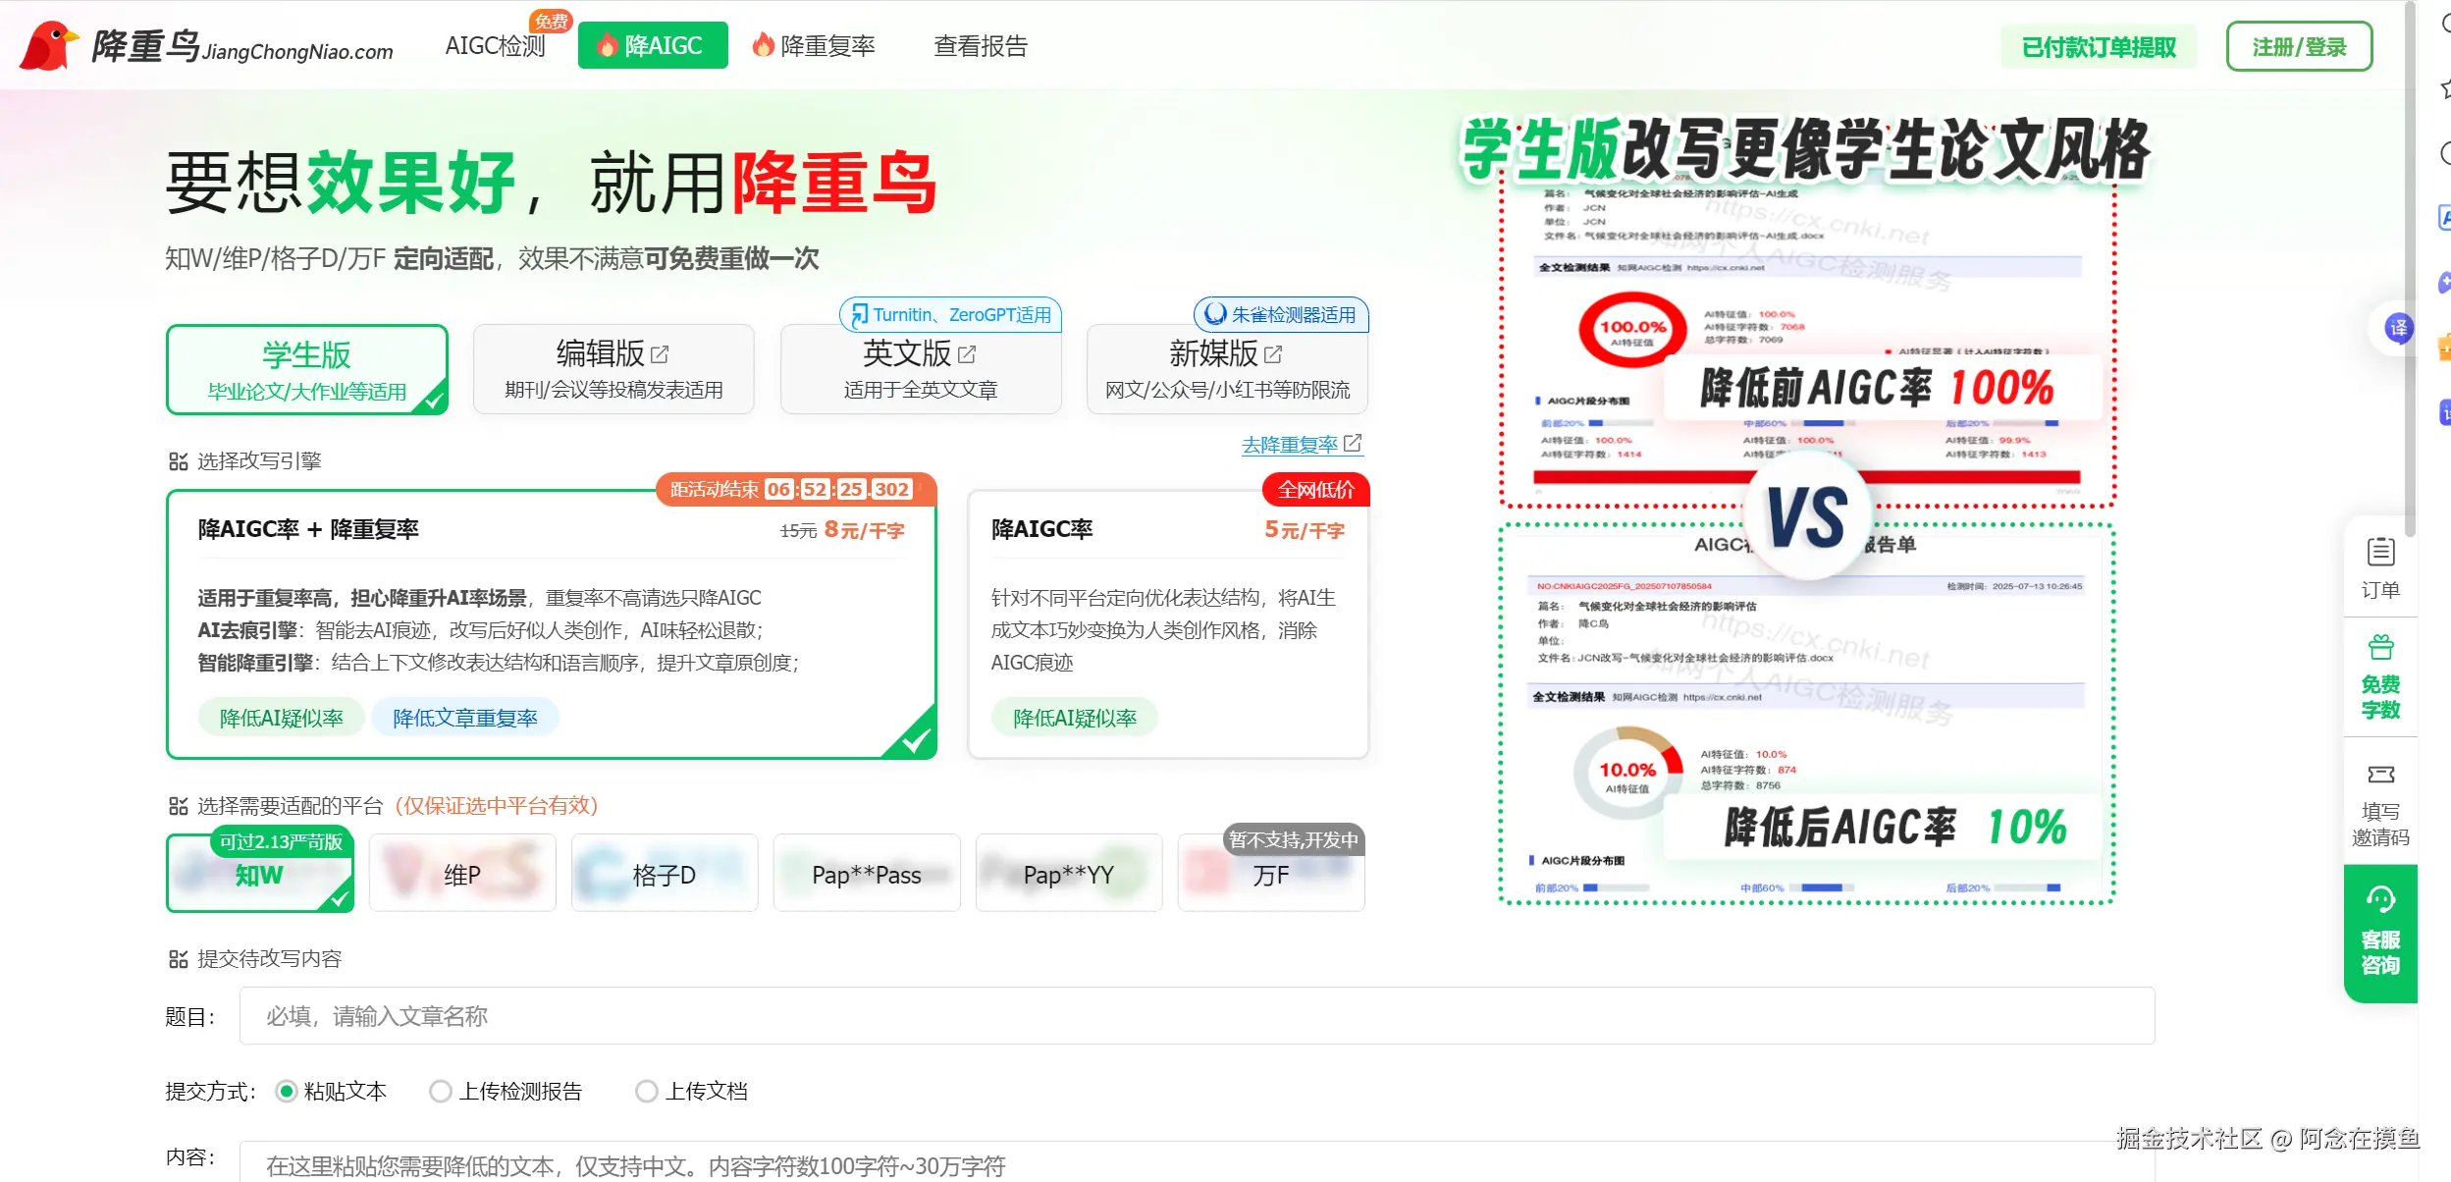Image resolution: width=2451 pixels, height=1182 pixels.
Task: Choose the 格子D platform option
Action: 665,874
